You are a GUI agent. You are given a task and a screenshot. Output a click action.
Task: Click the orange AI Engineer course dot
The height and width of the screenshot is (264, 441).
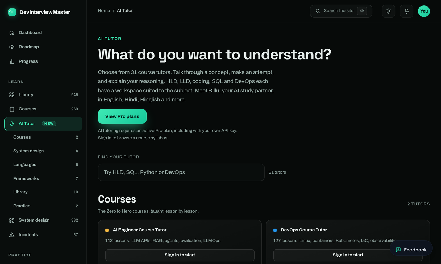pyautogui.click(x=107, y=230)
